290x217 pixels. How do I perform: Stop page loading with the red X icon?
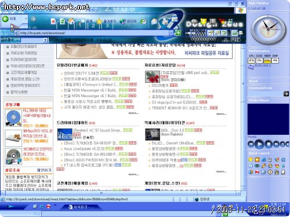[x=53, y=21]
